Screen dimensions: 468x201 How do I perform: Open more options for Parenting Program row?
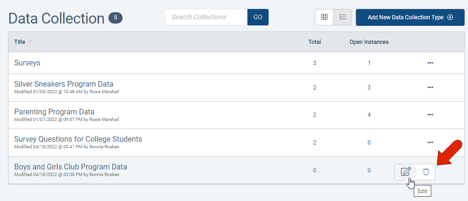pos(430,115)
